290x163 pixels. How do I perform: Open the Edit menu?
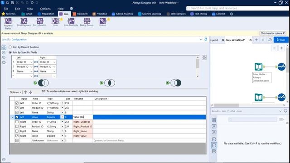point(17,9)
